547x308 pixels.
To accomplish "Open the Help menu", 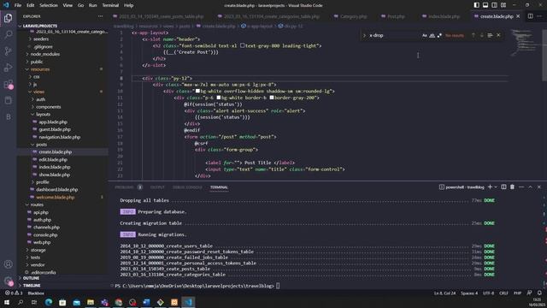I will tap(129, 5).
